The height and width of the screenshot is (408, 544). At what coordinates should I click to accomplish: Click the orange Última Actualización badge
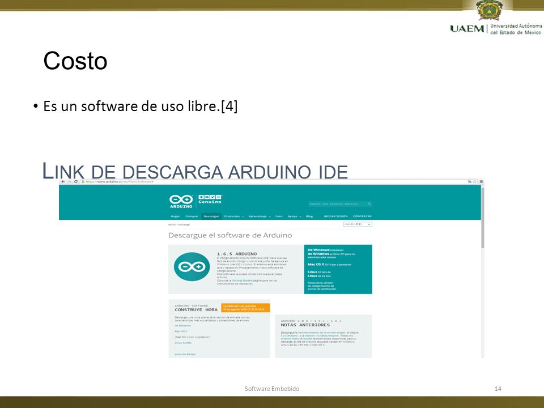[245, 308]
